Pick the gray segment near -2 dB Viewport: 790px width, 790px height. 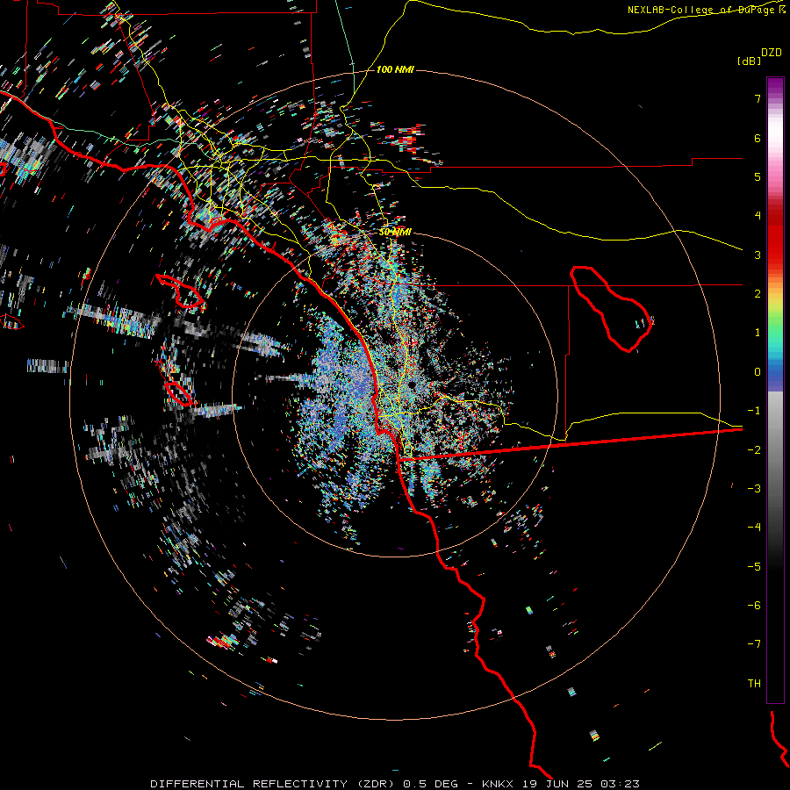click(x=775, y=450)
